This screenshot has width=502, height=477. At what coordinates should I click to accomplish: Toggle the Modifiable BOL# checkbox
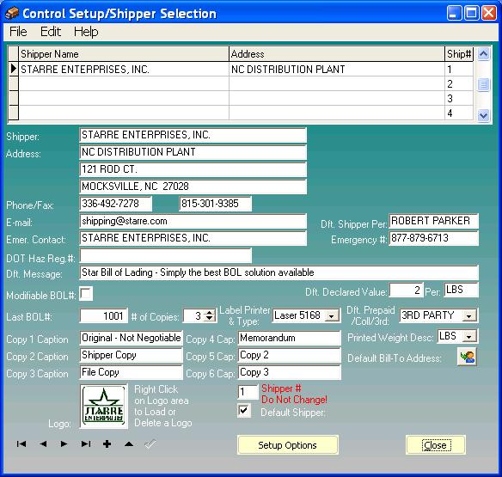(x=86, y=294)
